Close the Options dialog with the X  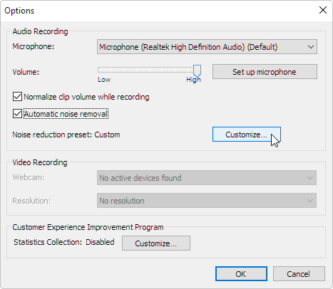tap(323, 10)
